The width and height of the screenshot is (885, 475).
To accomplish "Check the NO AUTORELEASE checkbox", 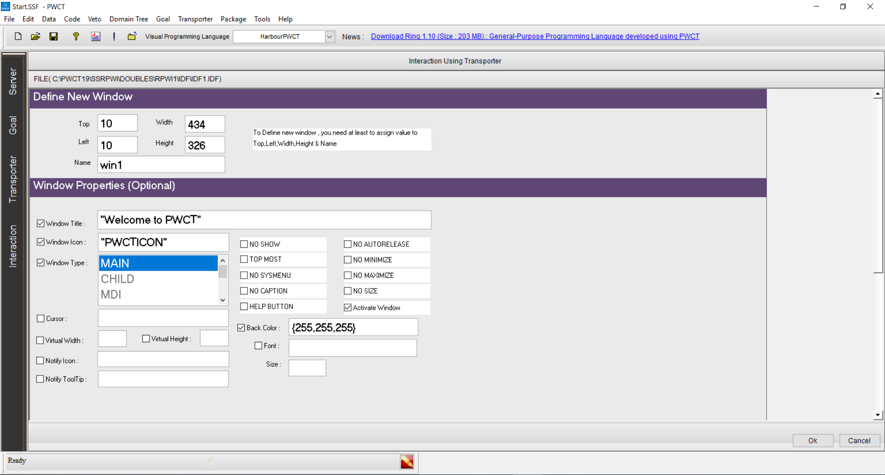I will coord(348,244).
